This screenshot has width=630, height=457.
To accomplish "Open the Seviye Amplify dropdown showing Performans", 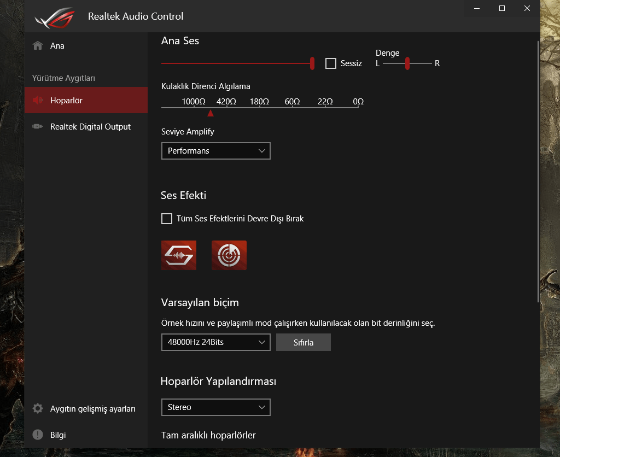I will 215,150.
